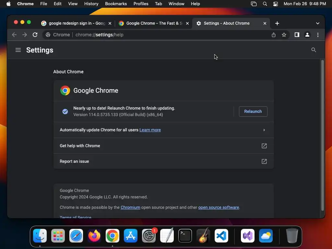Close the Google Chrome - The Fast tab
The image size is (332, 249).
point(187,23)
